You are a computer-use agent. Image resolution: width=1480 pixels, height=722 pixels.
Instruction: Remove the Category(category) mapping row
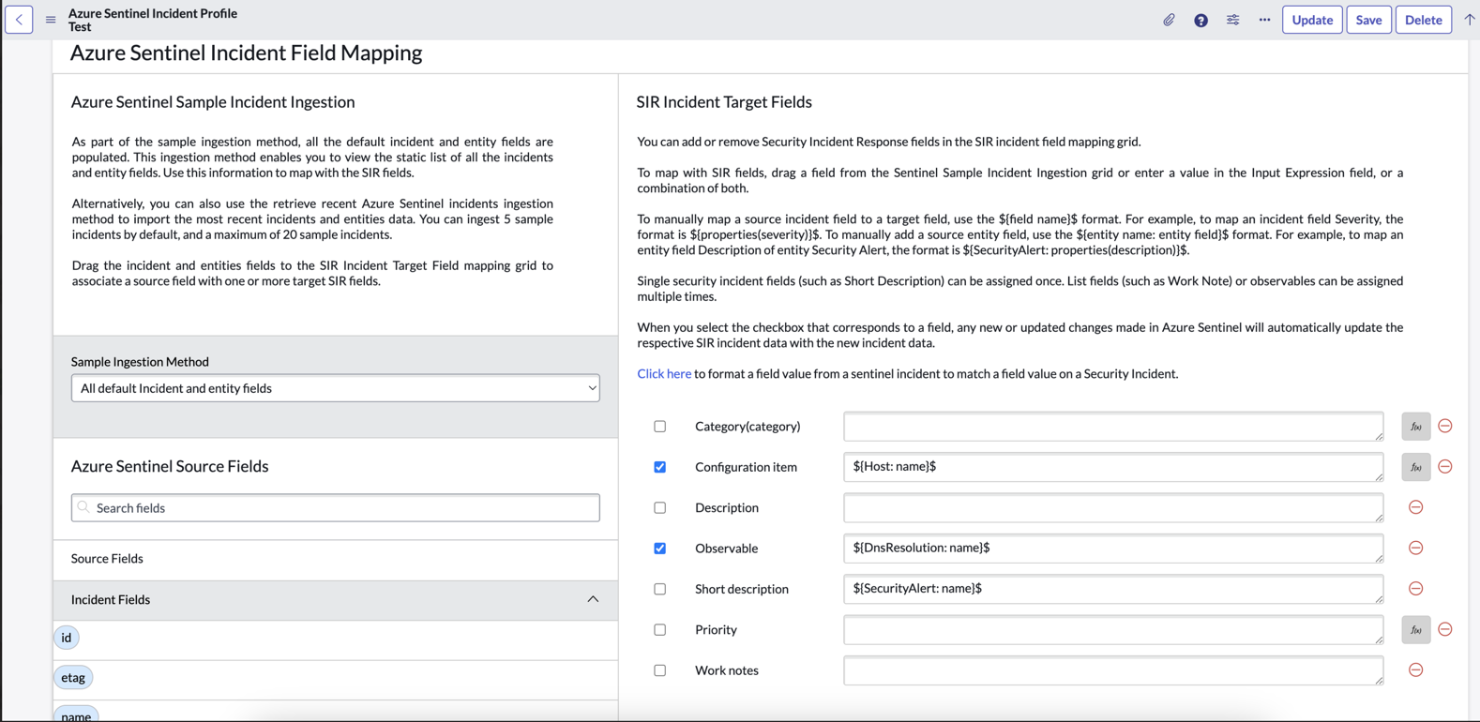(x=1445, y=426)
